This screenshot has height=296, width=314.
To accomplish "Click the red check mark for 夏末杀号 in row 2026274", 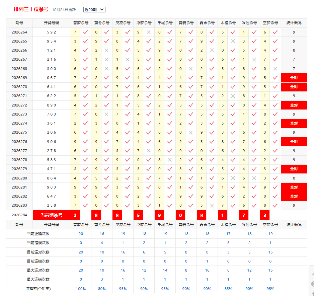I will click(212, 123).
